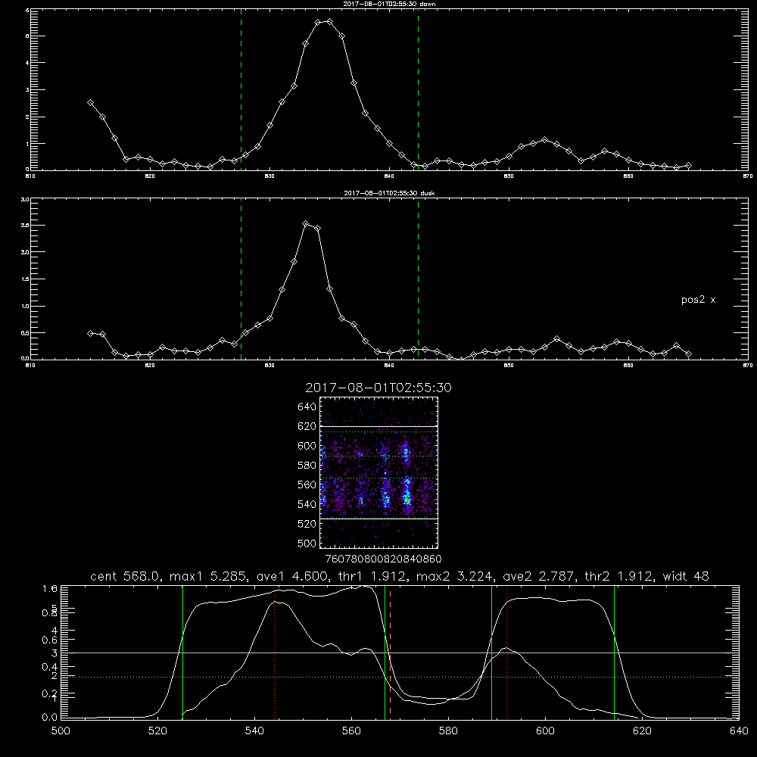Click the '600' label on heatmap y-axis
The height and width of the screenshot is (757, 757).
(x=307, y=446)
